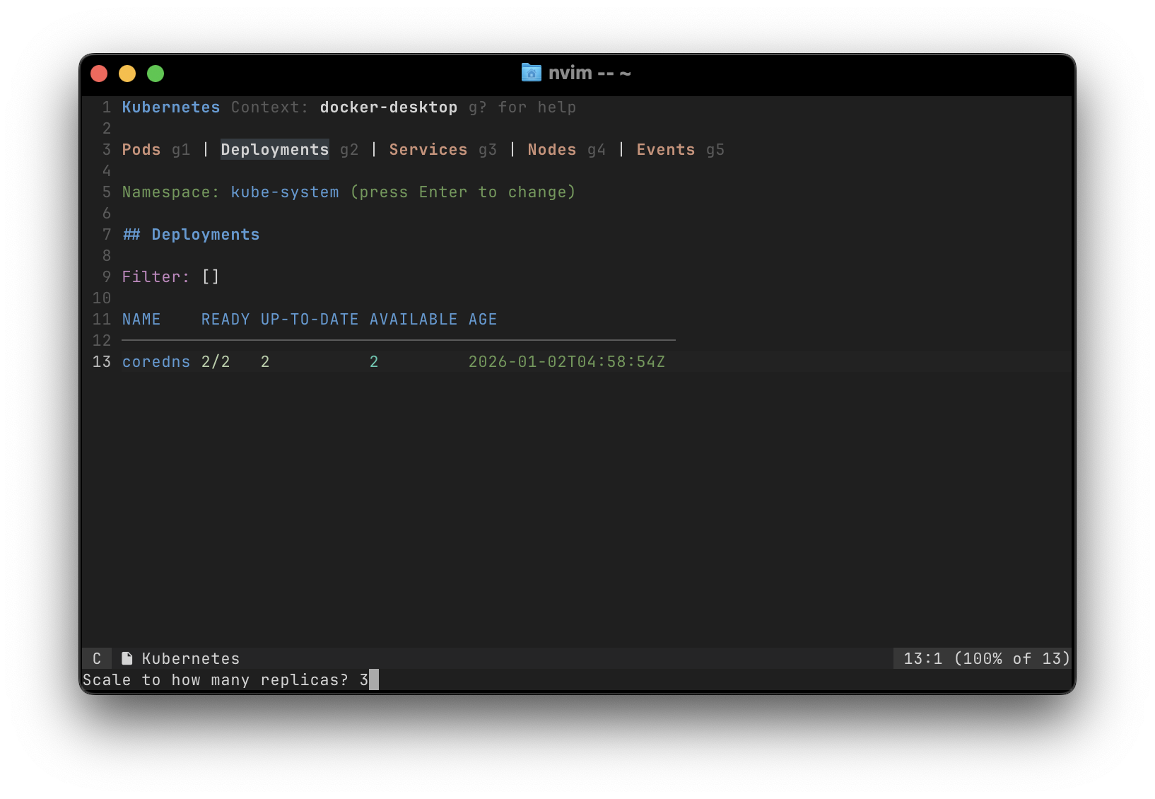Click the green zoom window button

[x=156, y=74]
